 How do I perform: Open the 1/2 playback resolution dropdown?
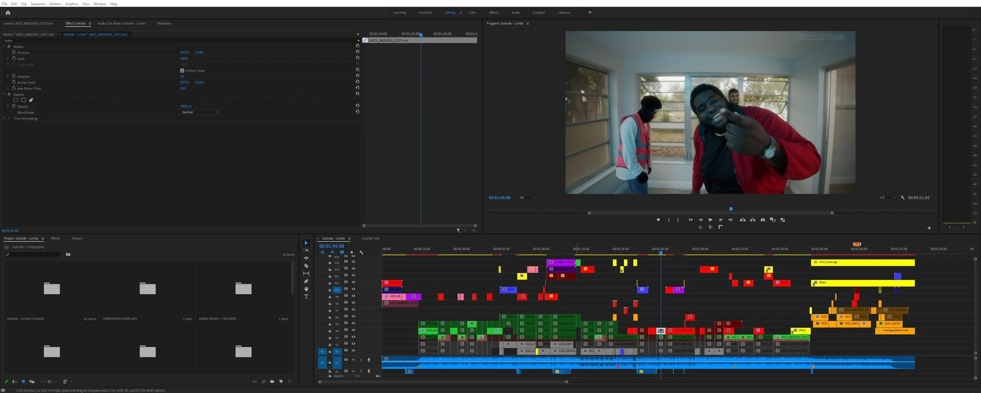pos(887,197)
